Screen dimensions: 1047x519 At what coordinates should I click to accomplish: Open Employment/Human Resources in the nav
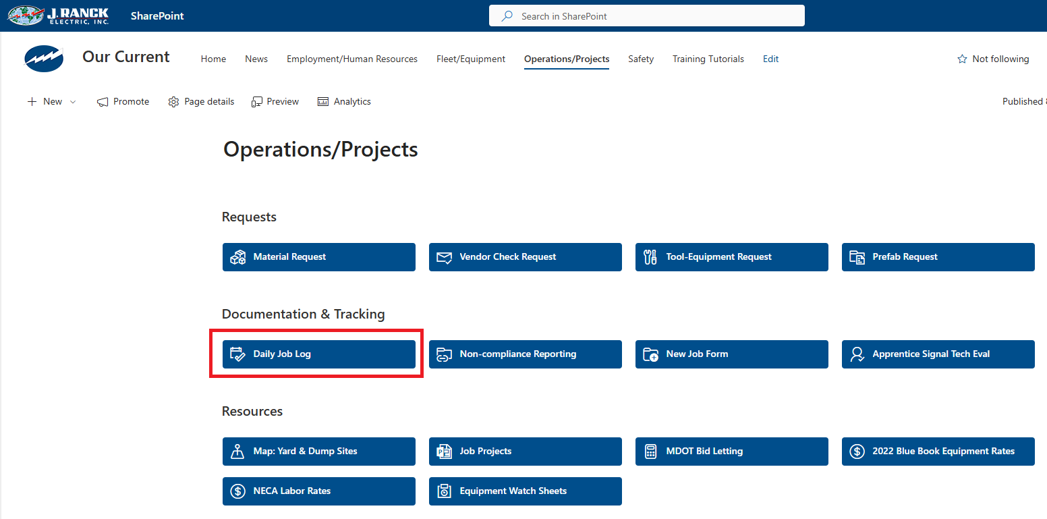pos(351,59)
